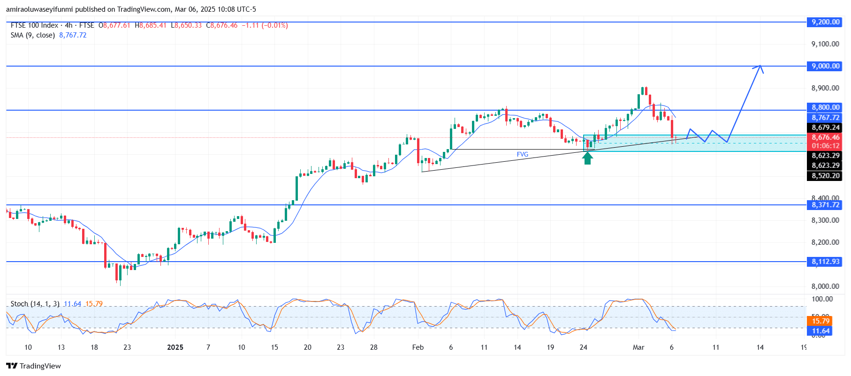Screen dimensions: 851x376
Task: Click the high price value H8,685.41
Action: point(150,25)
